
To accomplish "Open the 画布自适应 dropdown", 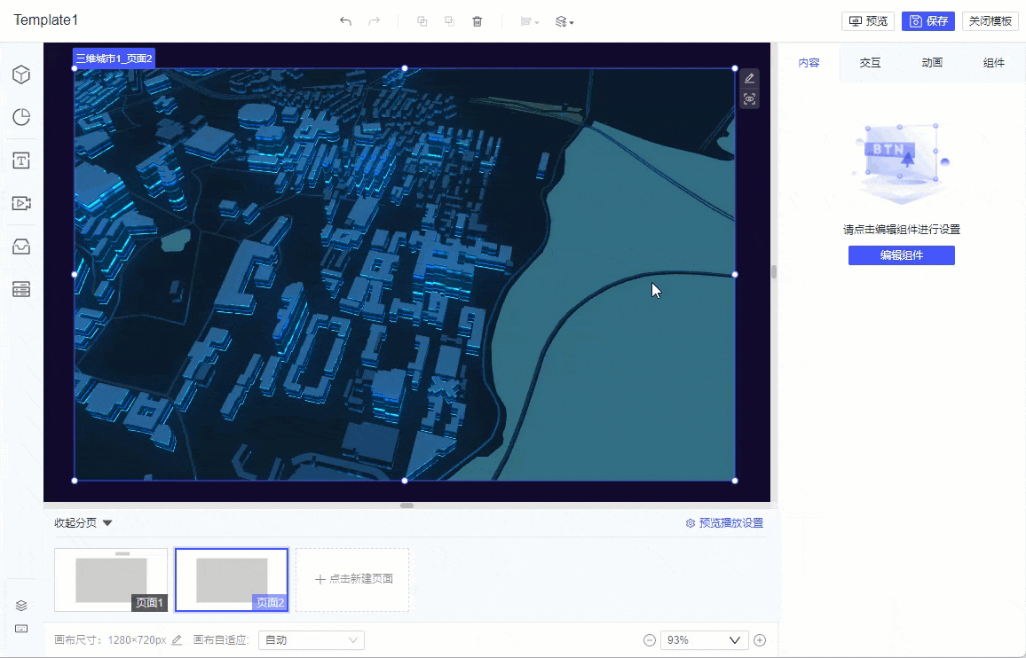I will (312, 640).
